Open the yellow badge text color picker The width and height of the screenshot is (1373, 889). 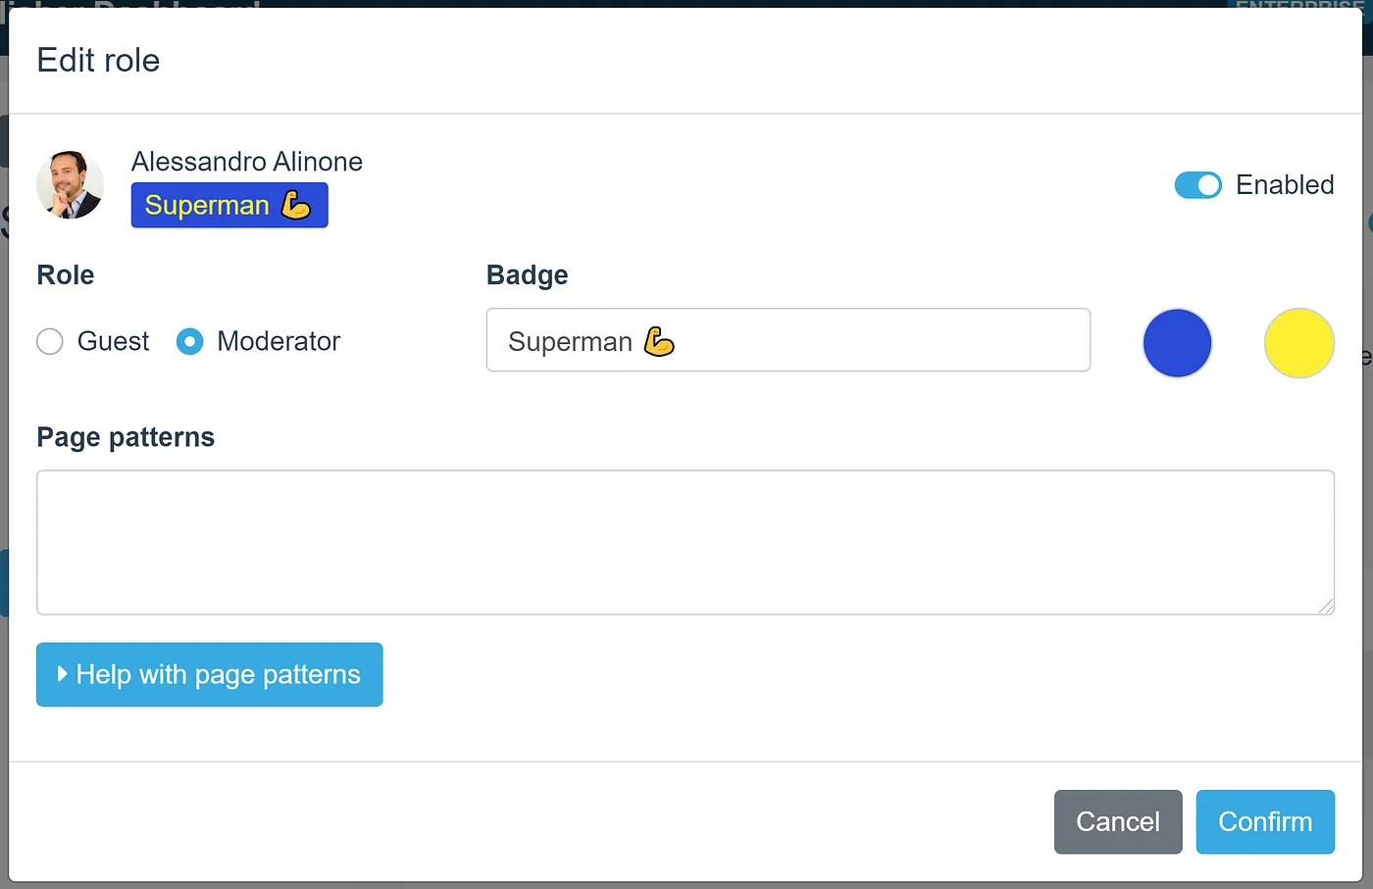(x=1298, y=343)
